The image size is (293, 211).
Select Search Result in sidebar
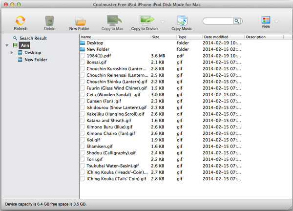[33, 38]
